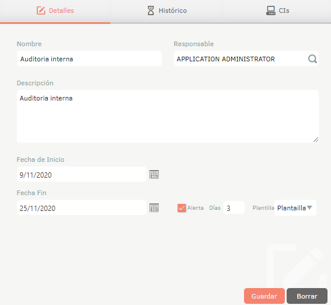Image resolution: width=331 pixels, height=305 pixels.
Task: Click the CIs computer icon
Action: pos(271,11)
